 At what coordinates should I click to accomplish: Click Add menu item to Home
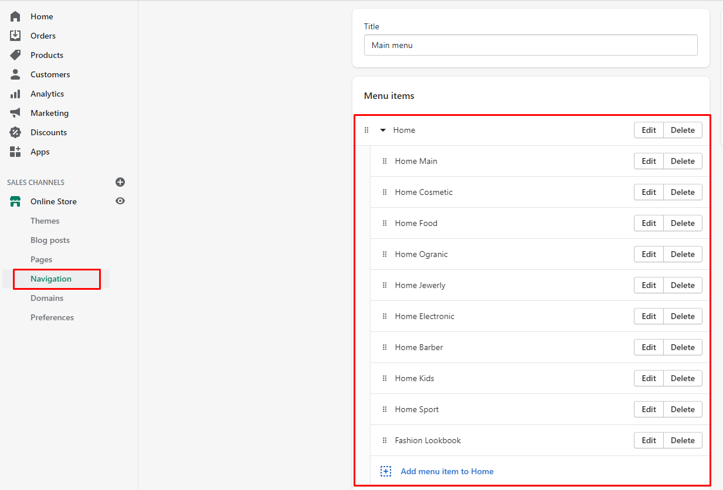[446, 471]
